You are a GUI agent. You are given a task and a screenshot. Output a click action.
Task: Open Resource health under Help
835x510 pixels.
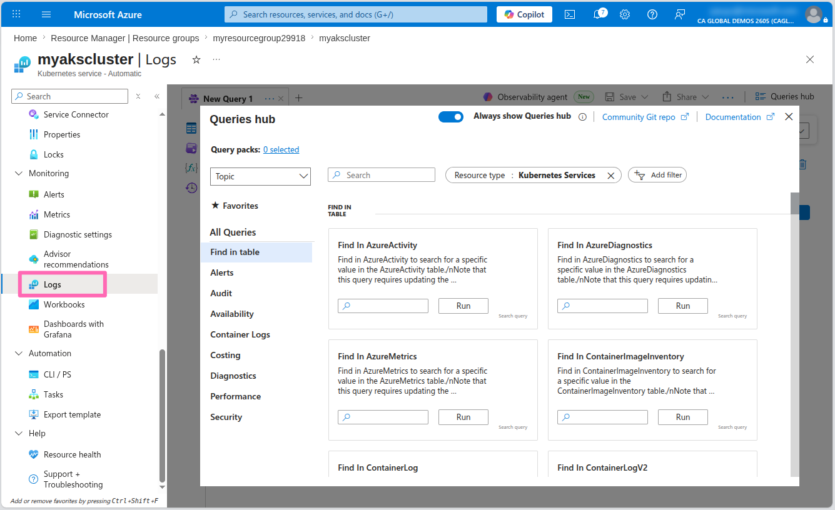[x=72, y=454]
